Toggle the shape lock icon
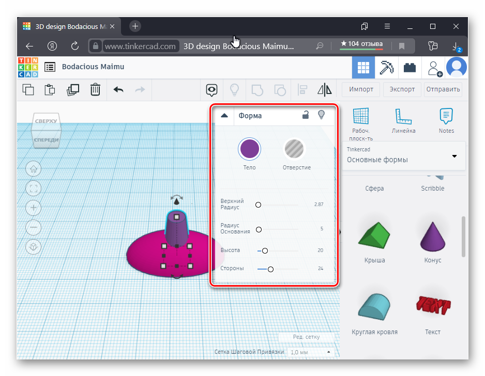 (x=306, y=115)
